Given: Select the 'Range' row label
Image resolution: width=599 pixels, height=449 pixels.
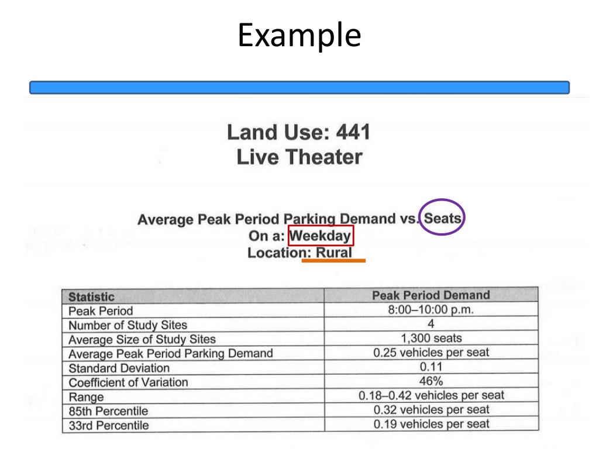Looking at the screenshot, I should pyautogui.click(x=87, y=397).
